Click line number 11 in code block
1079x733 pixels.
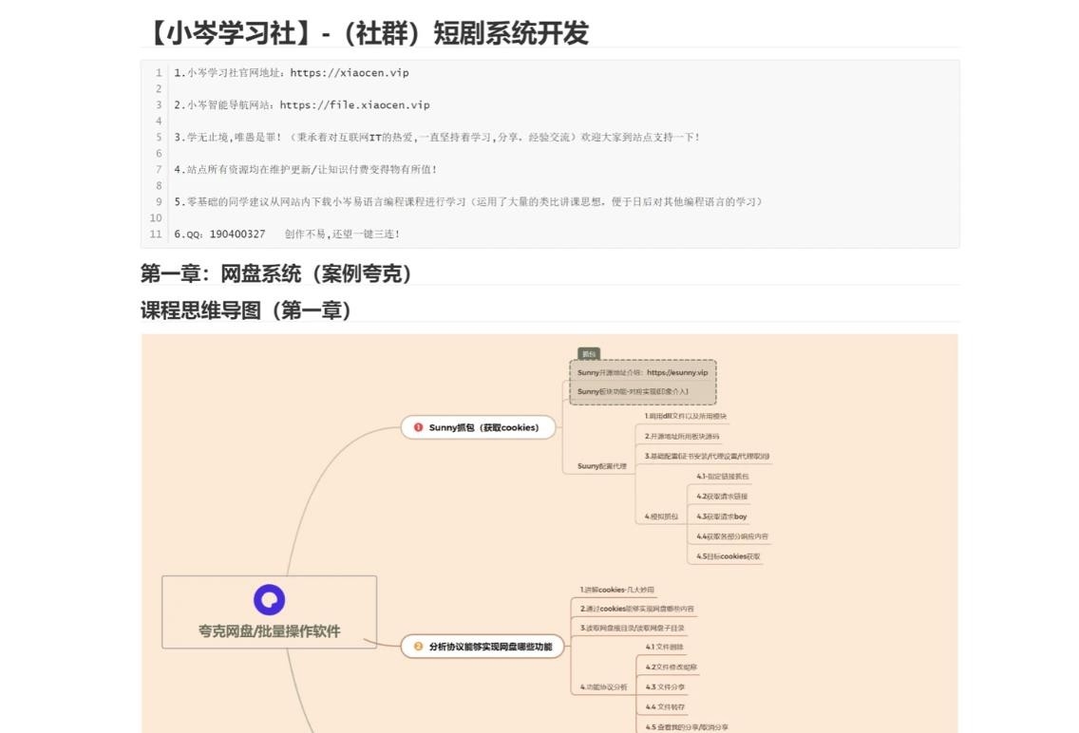click(x=156, y=234)
